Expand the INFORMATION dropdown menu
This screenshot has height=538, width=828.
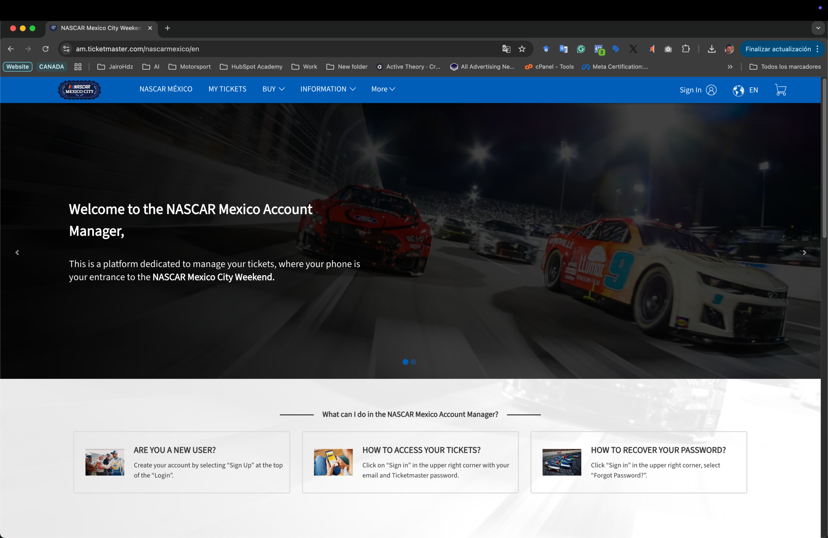pyautogui.click(x=328, y=89)
